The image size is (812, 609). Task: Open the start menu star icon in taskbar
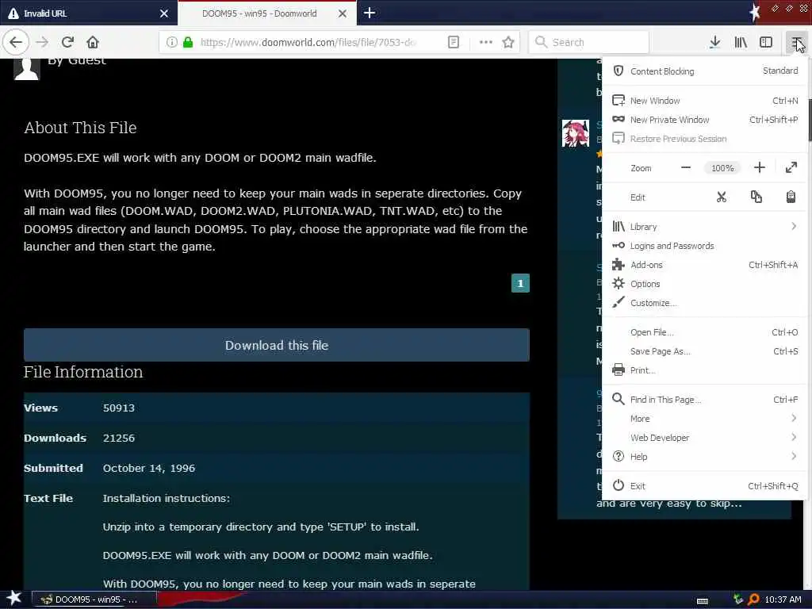(14, 599)
